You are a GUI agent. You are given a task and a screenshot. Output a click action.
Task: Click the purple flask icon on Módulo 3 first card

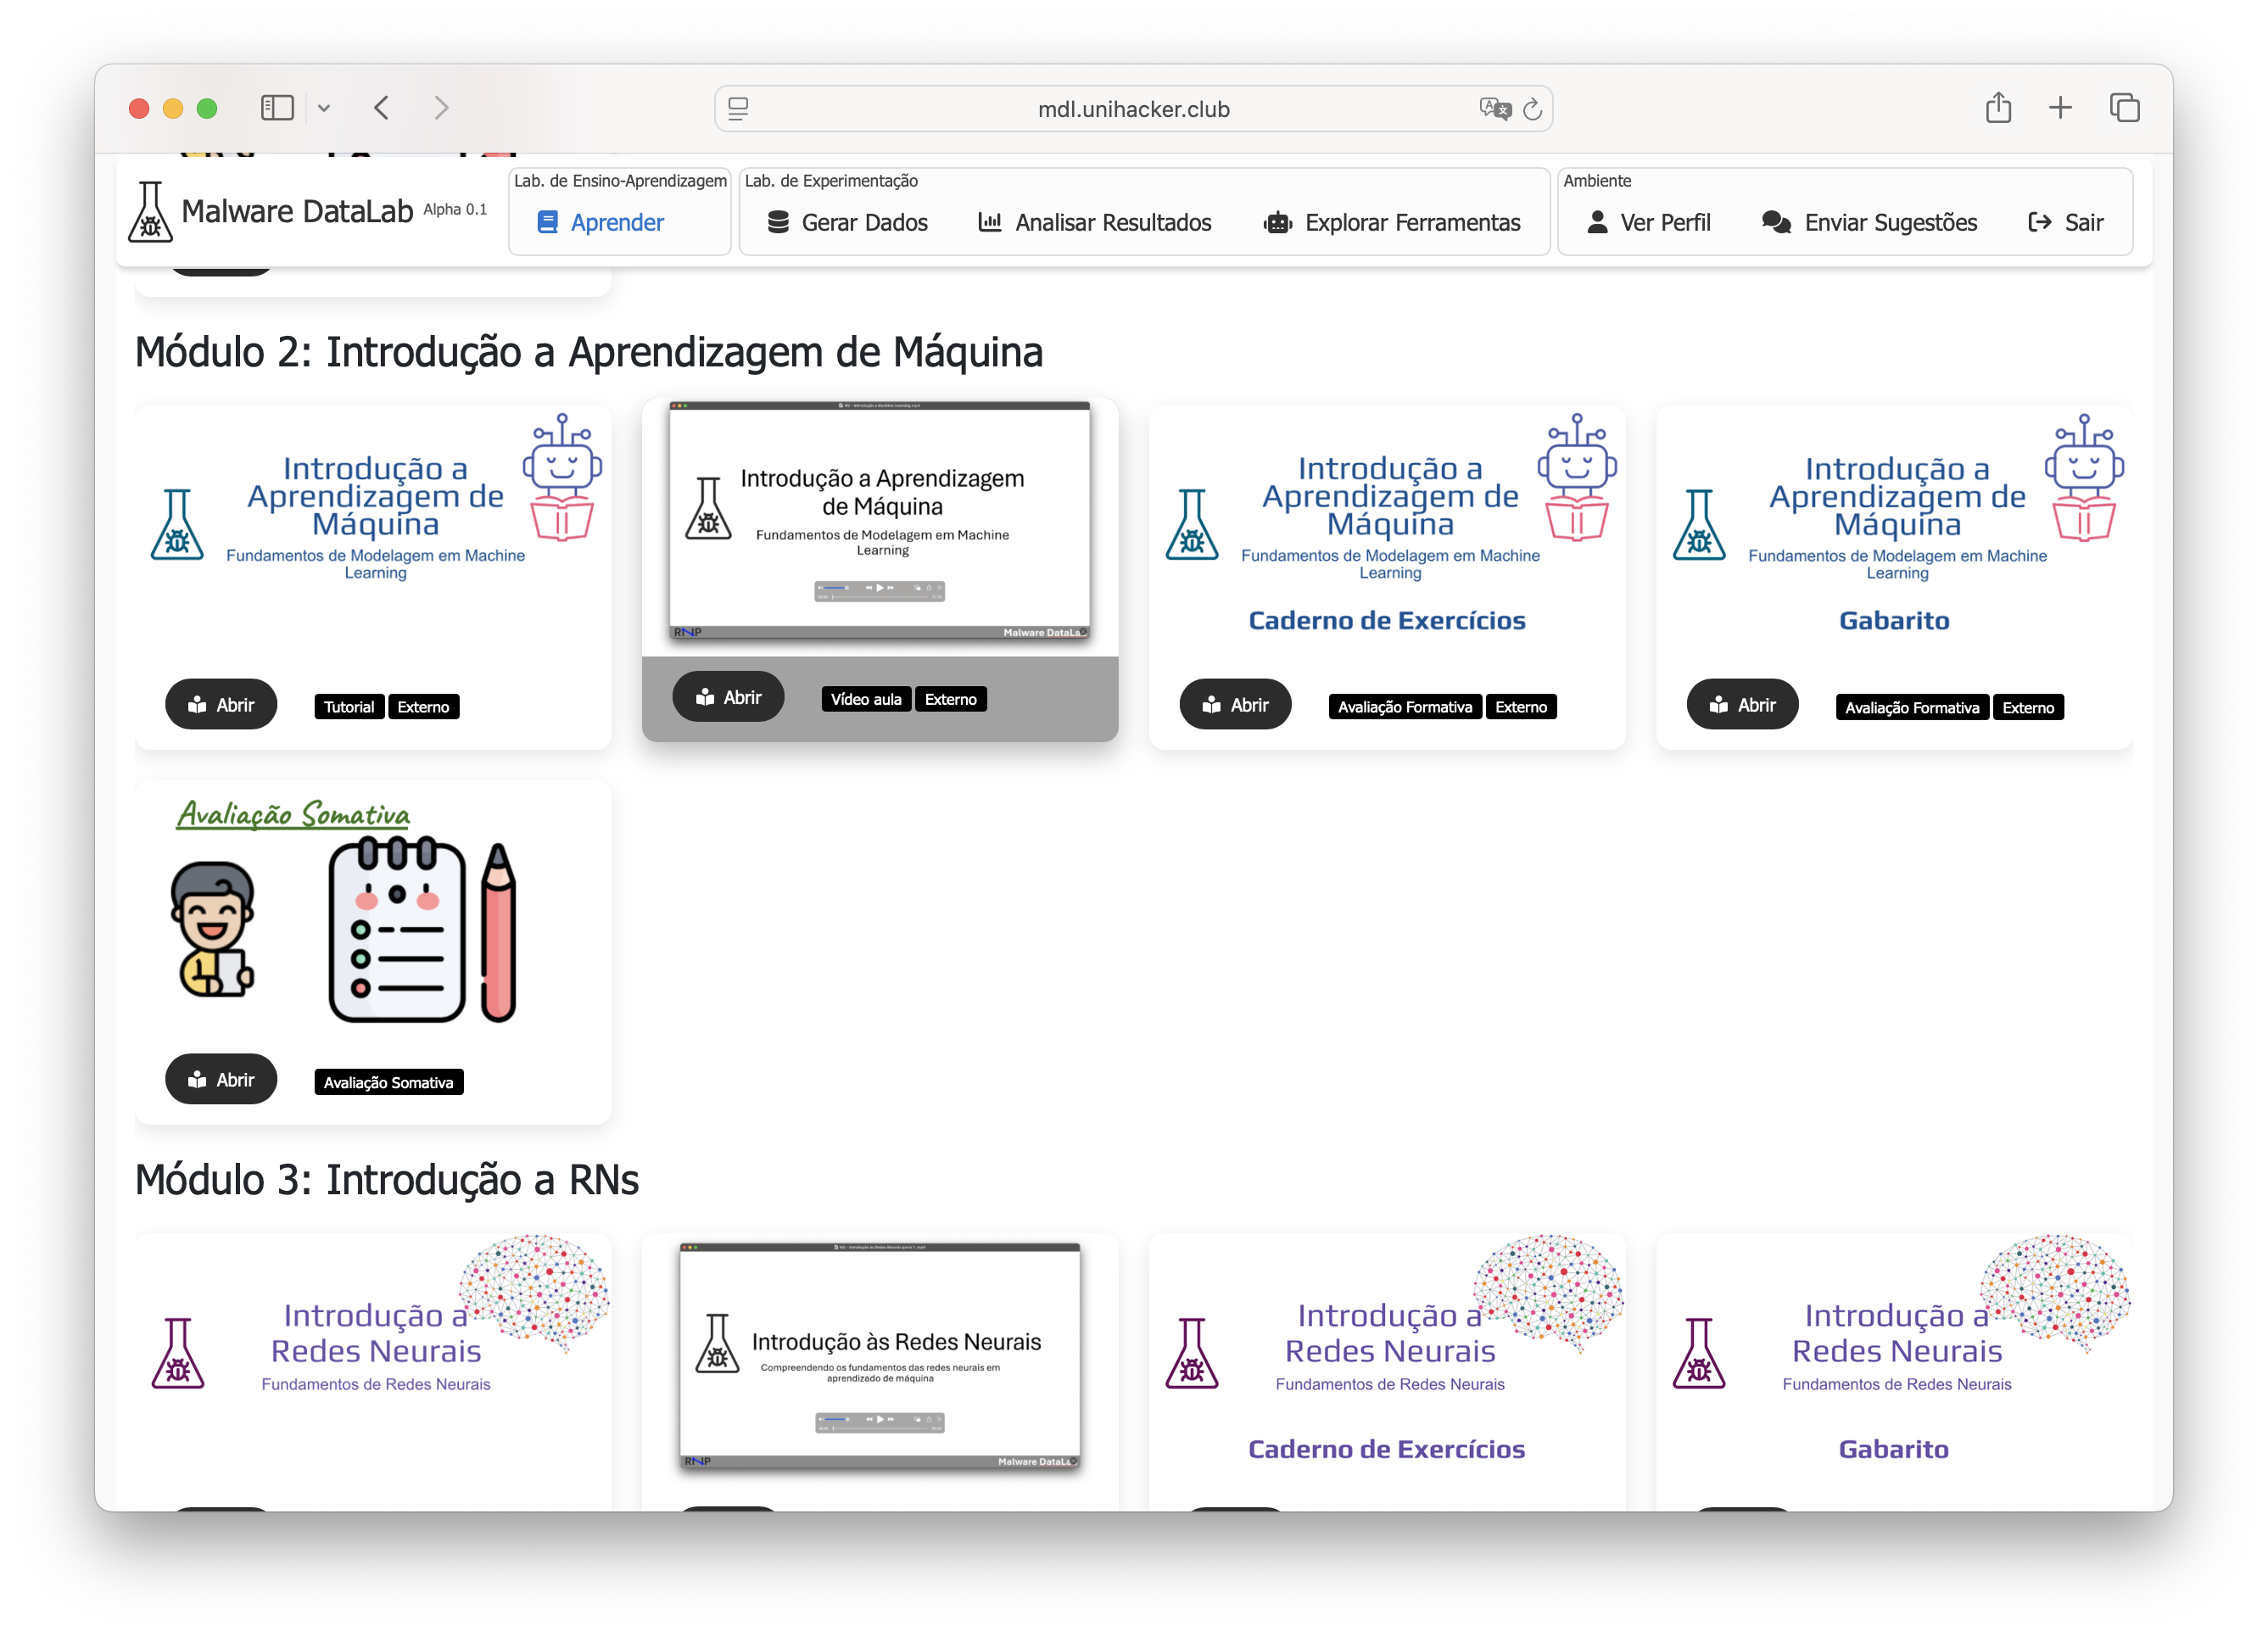point(178,1353)
